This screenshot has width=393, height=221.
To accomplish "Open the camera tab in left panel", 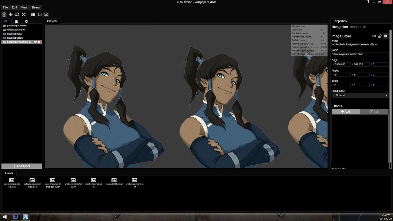I will pos(16,21).
